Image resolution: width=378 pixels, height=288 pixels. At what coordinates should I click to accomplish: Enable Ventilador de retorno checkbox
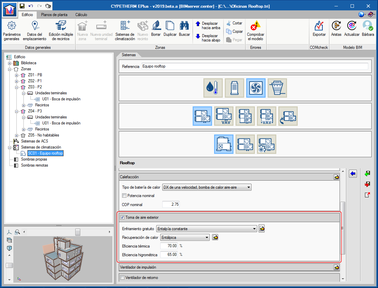(x=122, y=278)
